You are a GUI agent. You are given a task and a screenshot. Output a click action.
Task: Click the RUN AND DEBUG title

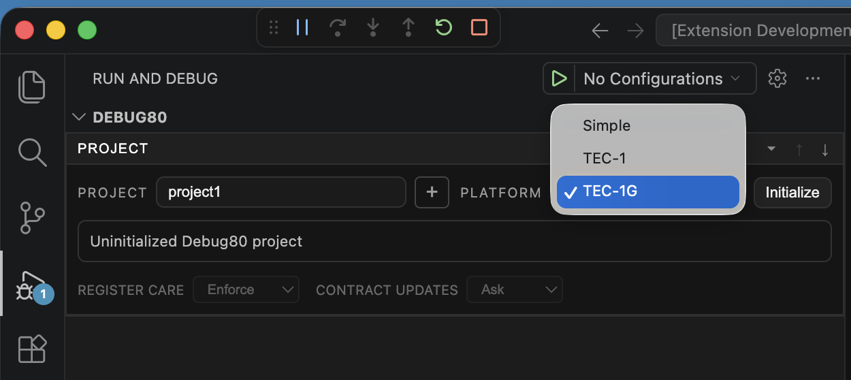pyautogui.click(x=155, y=78)
